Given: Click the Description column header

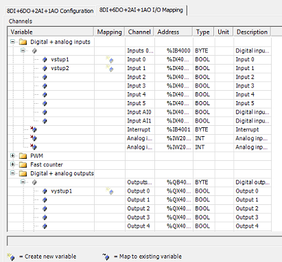Looking at the screenshot, I should click(252, 32).
